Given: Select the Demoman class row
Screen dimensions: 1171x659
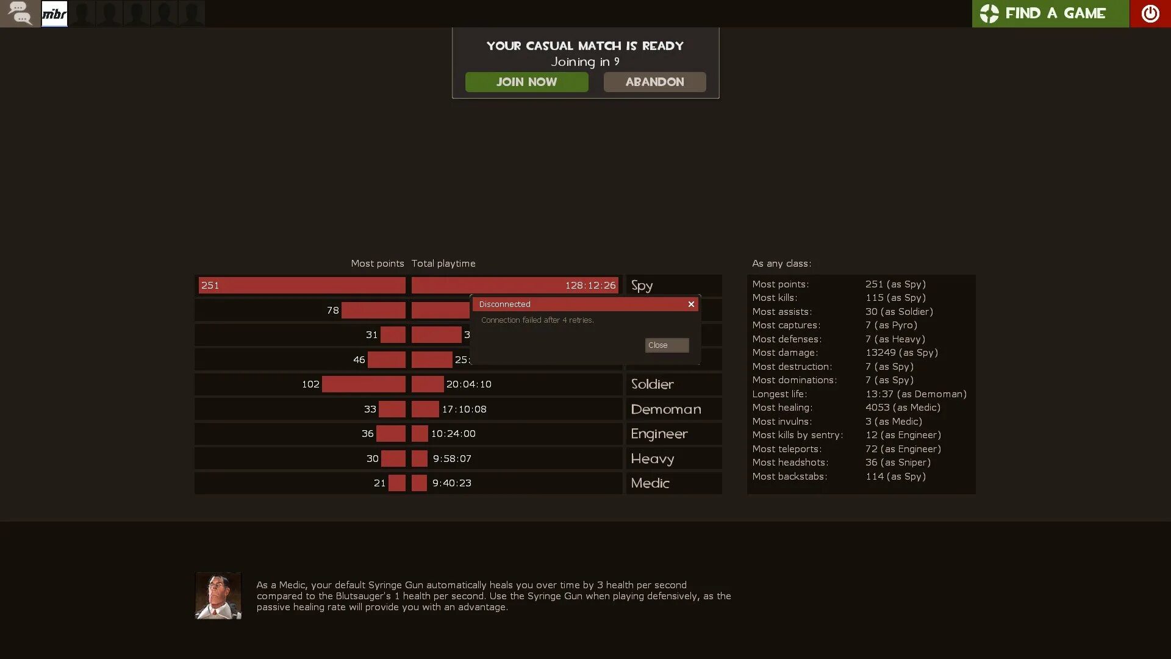Looking at the screenshot, I should (x=457, y=409).
